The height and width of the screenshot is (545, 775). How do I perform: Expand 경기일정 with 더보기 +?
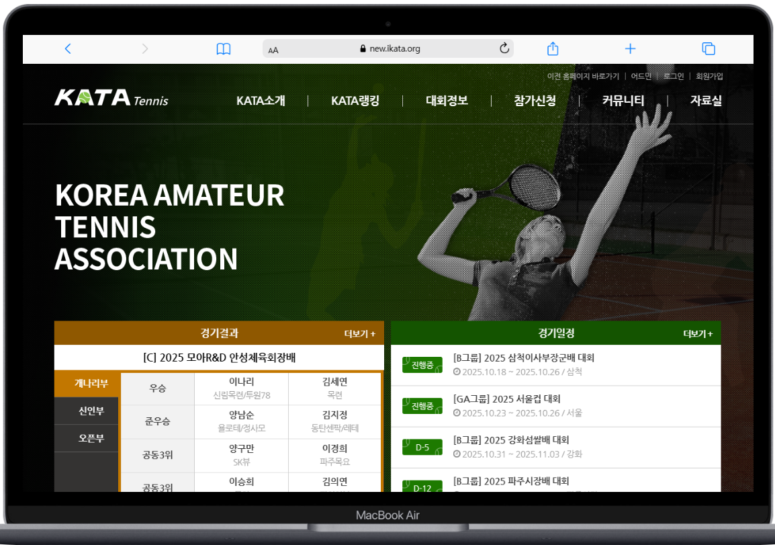(x=698, y=333)
